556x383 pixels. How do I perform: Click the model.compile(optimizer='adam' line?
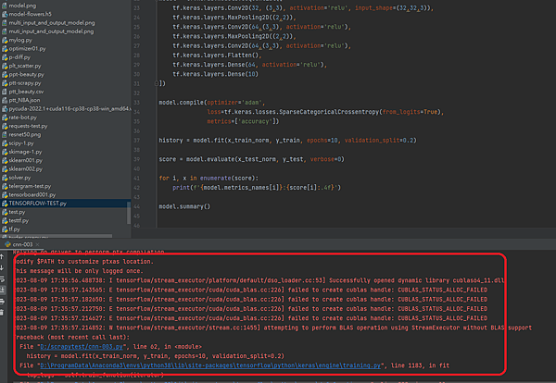pos(211,103)
